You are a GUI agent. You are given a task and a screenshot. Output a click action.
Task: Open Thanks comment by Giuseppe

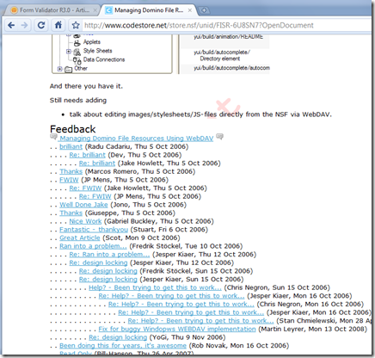pos(71,213)
